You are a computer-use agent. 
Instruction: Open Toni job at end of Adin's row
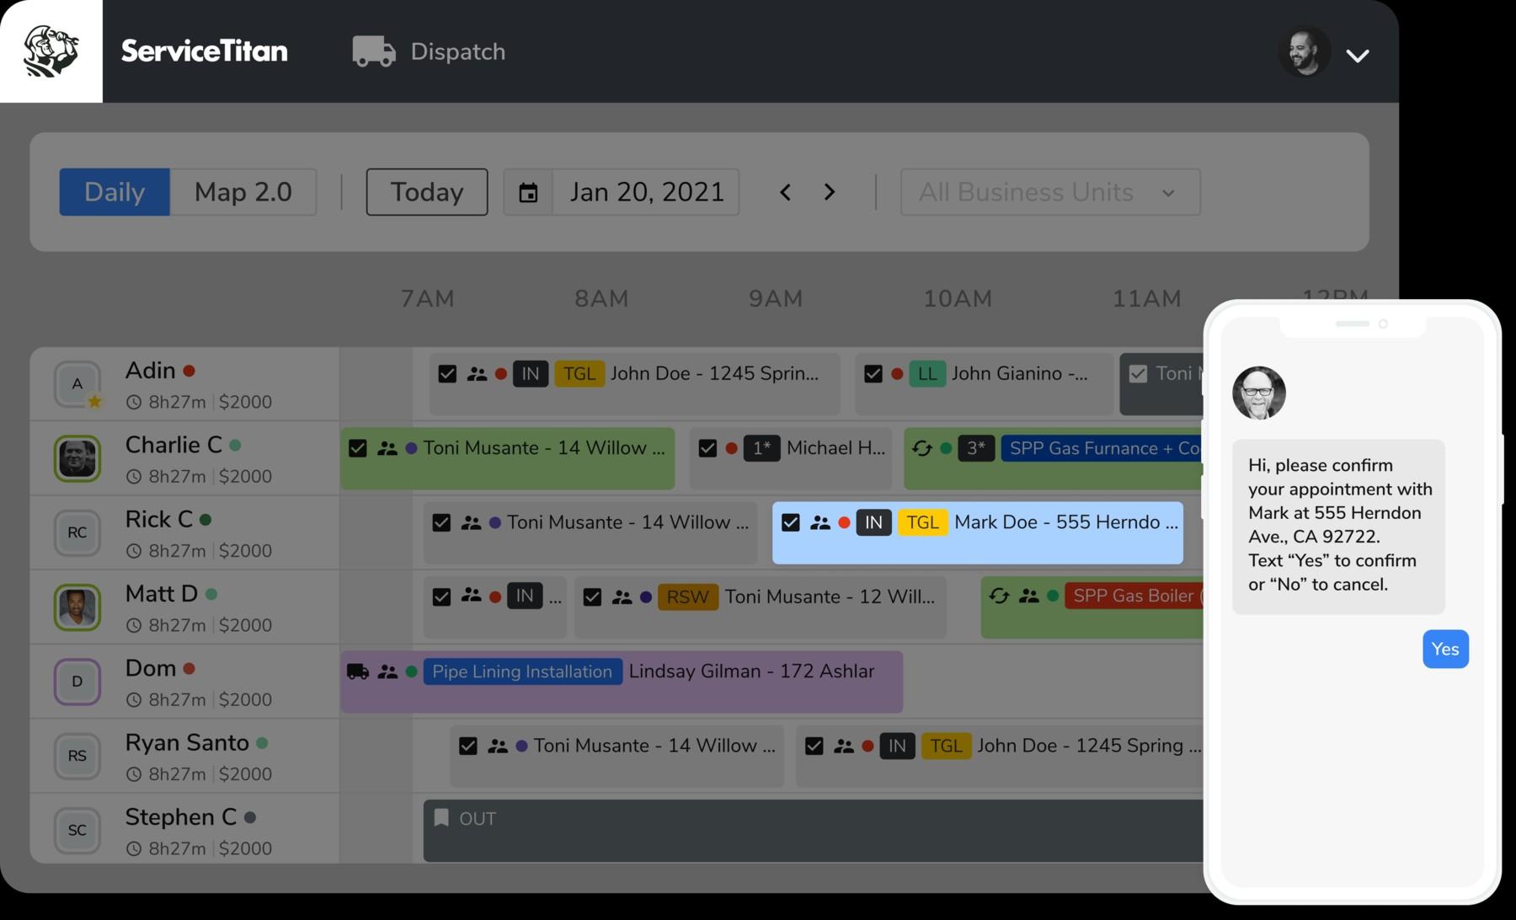1161,384
